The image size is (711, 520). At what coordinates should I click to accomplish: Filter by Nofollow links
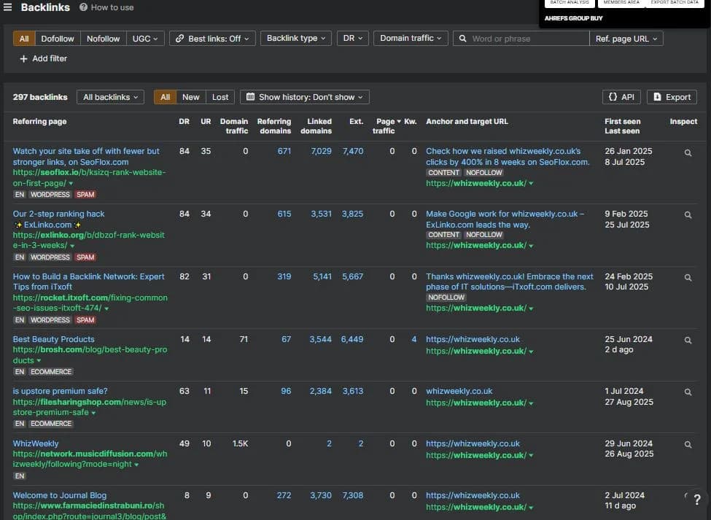point(104,39)
